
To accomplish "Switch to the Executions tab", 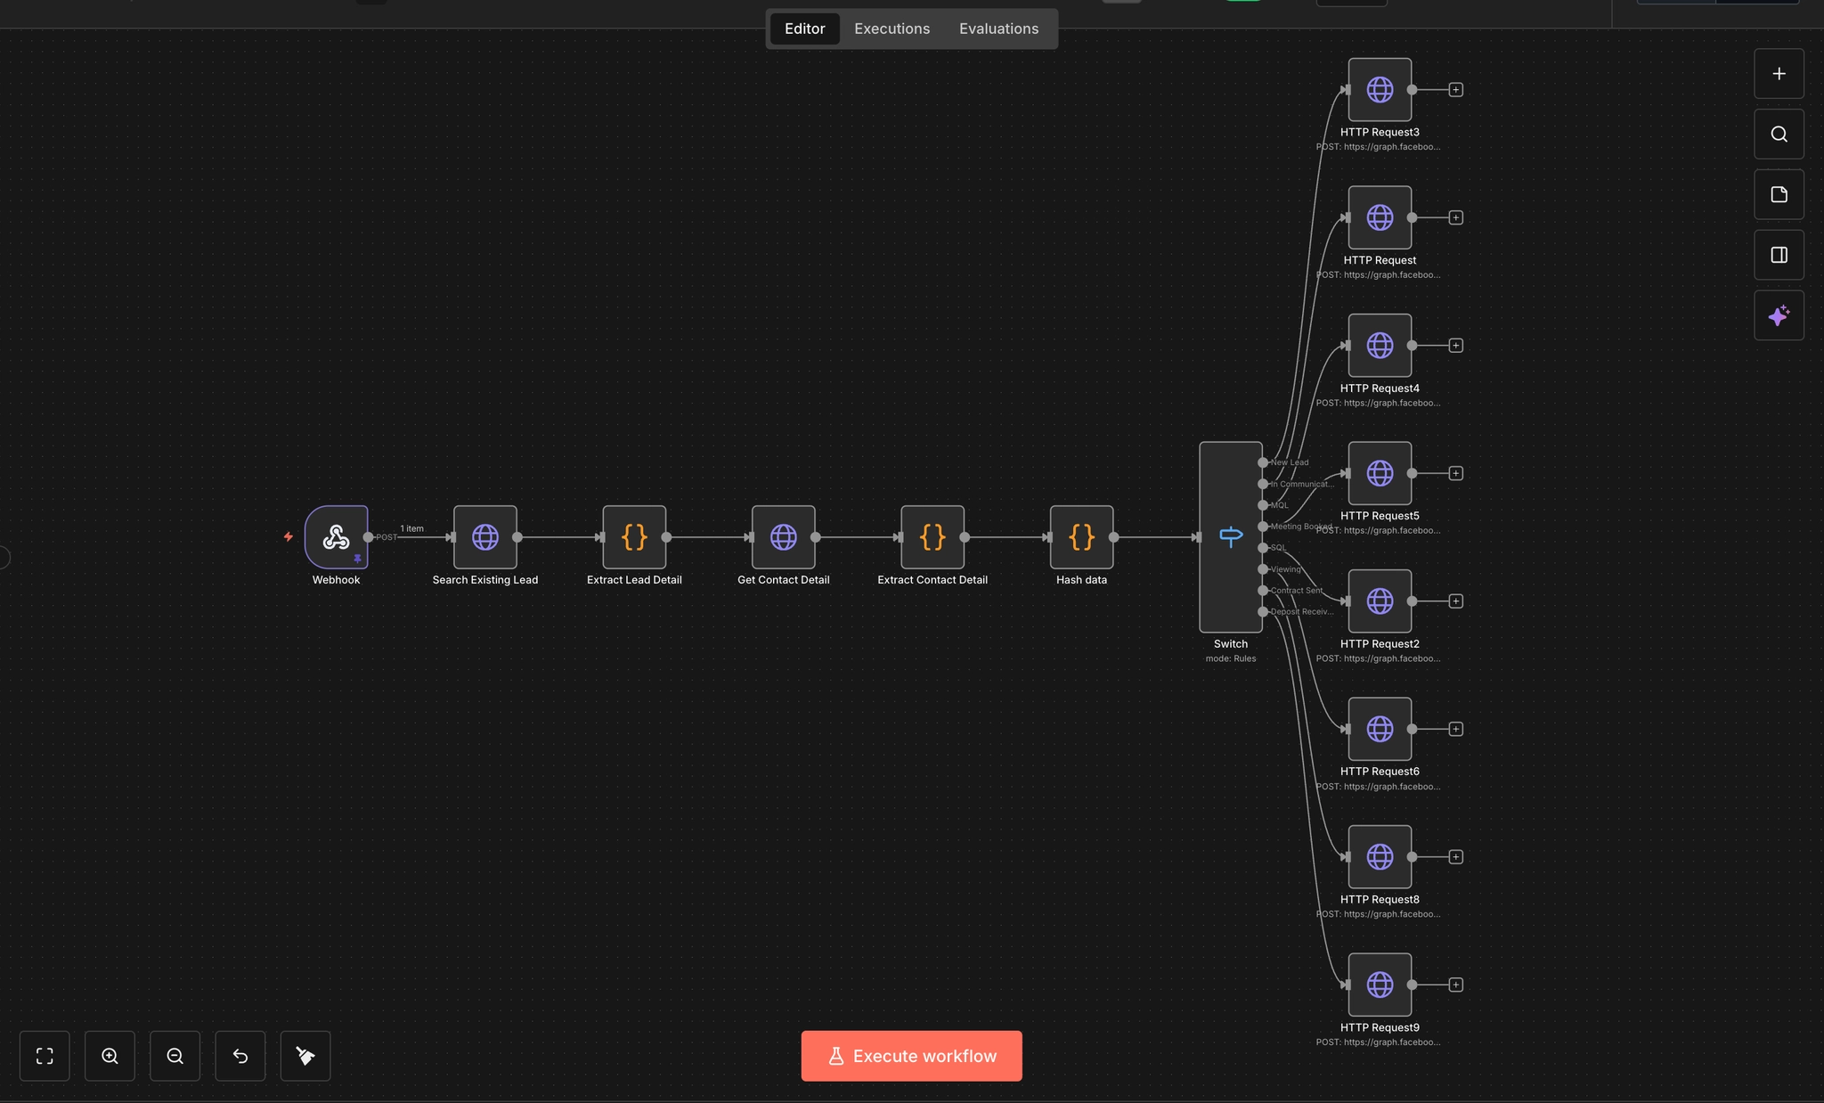I will (x=892, y=29).
